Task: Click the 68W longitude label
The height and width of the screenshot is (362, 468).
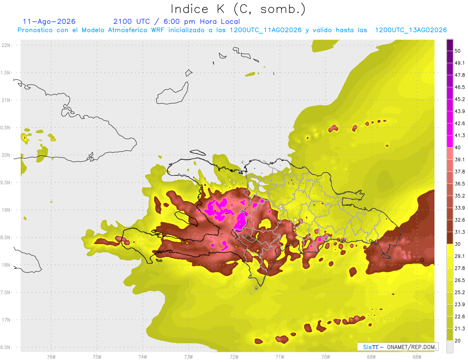Action: (x=417, y=357)
